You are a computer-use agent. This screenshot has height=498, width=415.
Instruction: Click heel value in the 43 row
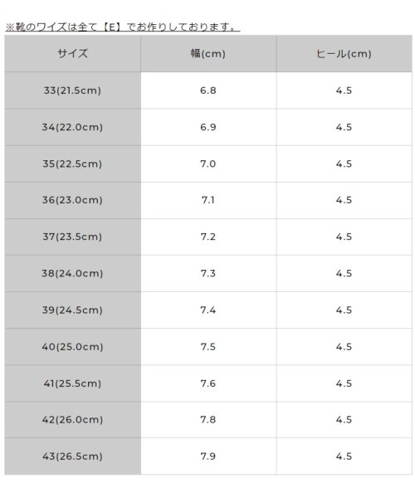pyautogui.click(x=344, y=456)
